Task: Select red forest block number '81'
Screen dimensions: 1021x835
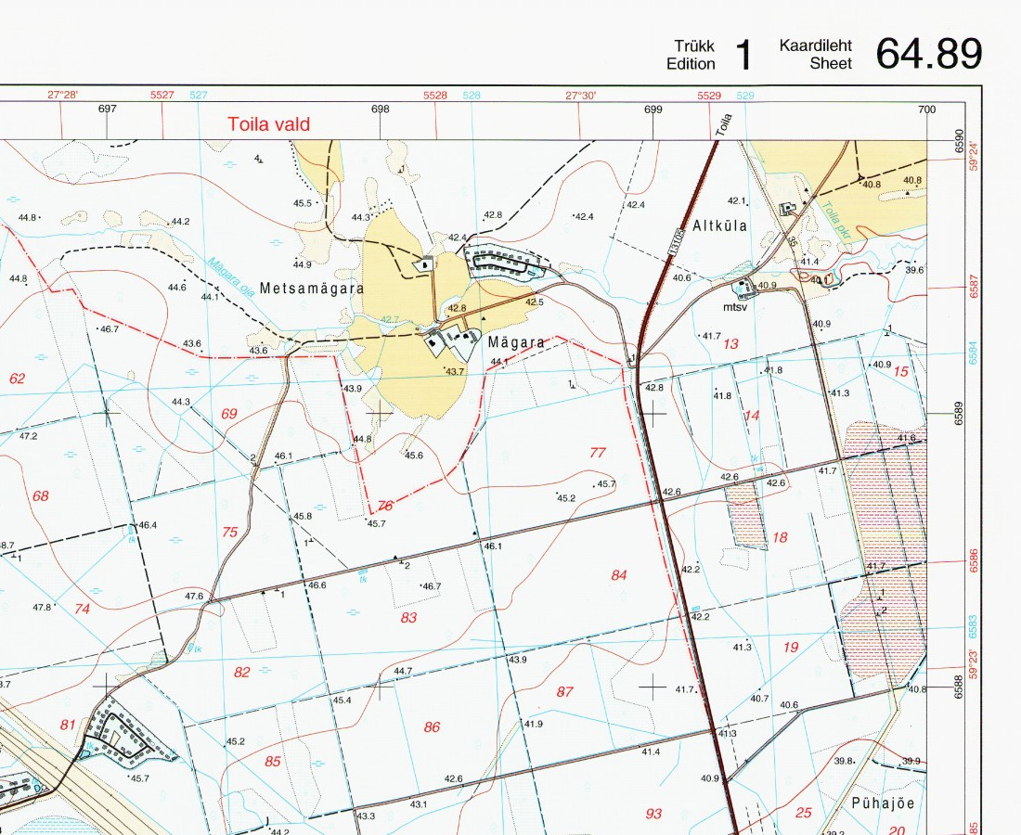Action: coord(68,725)
